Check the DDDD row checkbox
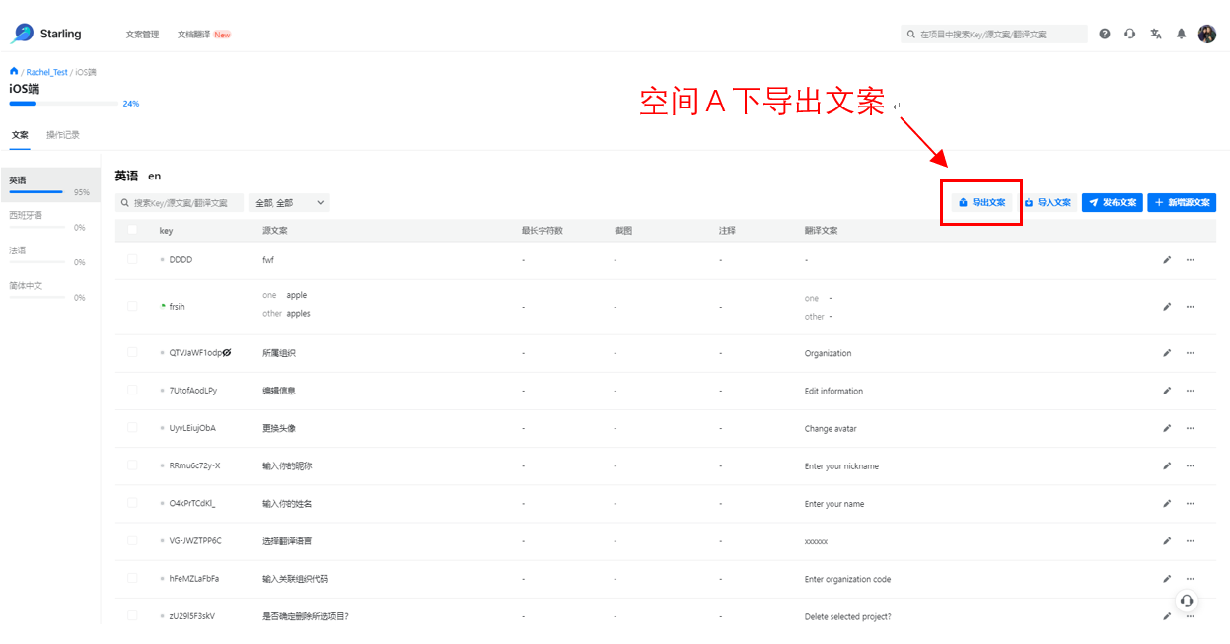1230x644 pixels. pos(132,259)
